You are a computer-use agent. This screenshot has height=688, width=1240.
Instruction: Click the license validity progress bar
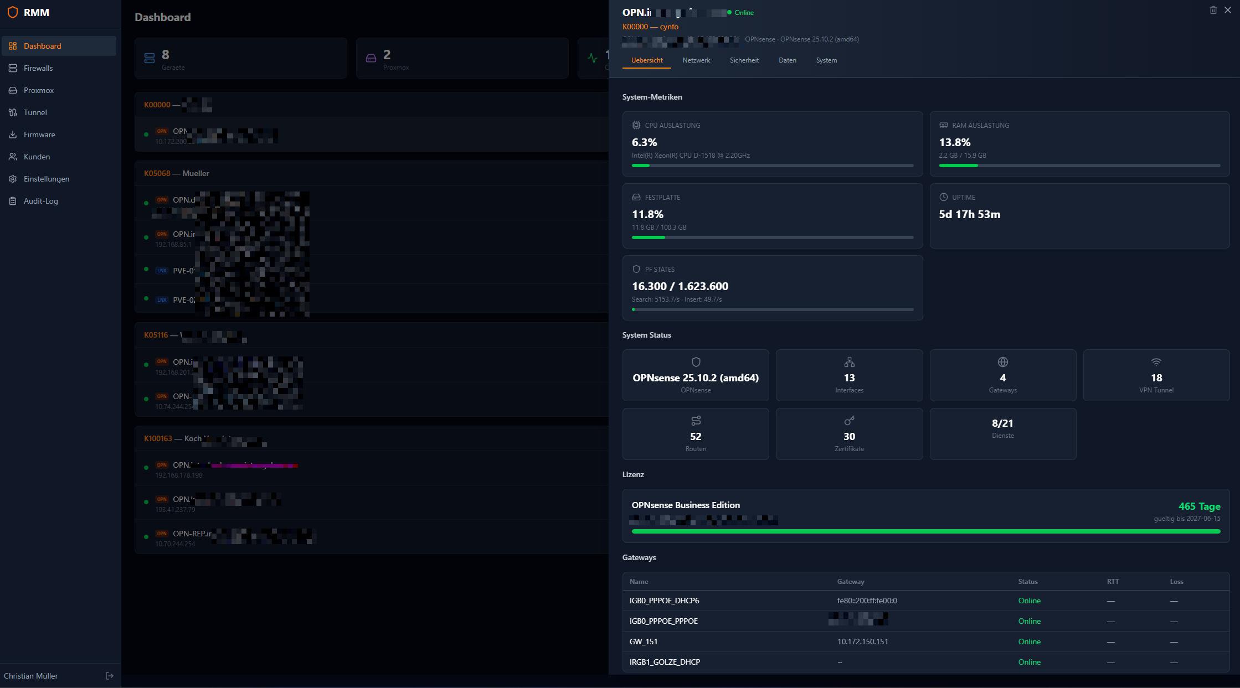click(926, 531)
